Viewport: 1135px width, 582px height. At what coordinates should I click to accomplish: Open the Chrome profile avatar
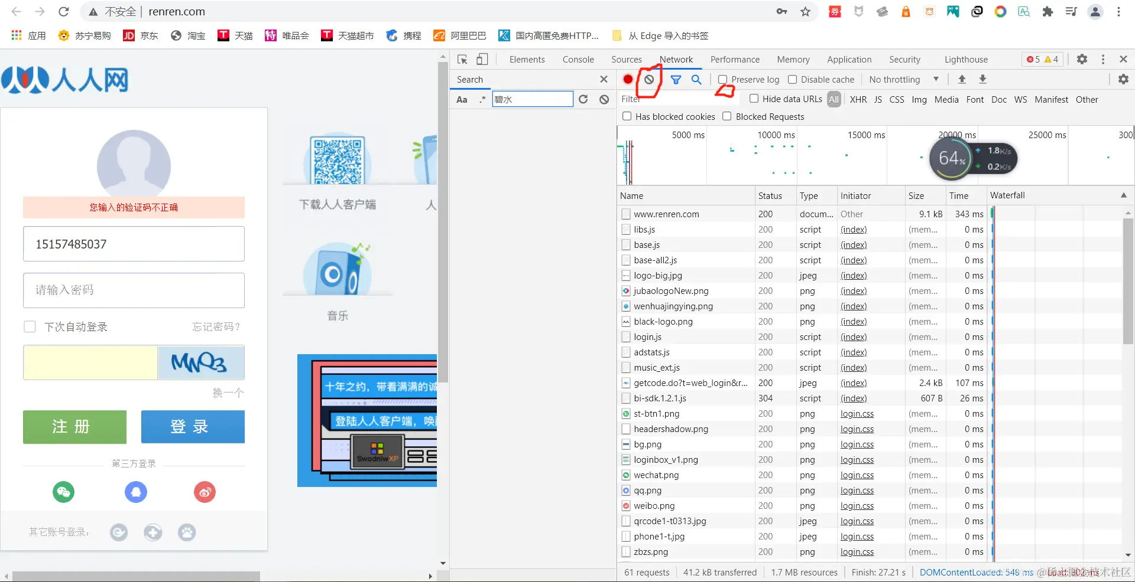(1095, 12)
